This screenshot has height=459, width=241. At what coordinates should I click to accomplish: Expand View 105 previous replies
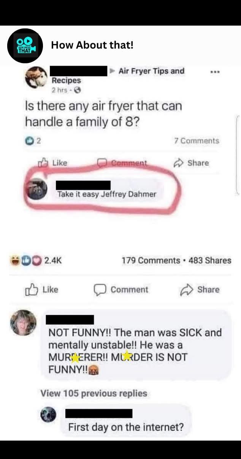click(x=94, y=393)
